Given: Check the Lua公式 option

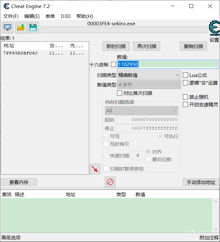Looking at the screenshot, I should pos(185,75).
